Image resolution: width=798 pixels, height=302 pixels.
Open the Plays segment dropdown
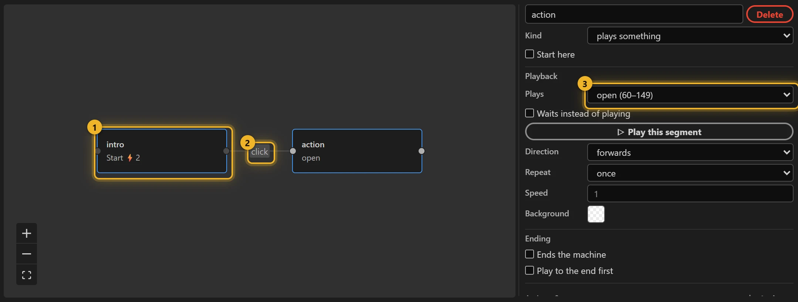pos(690,95)
